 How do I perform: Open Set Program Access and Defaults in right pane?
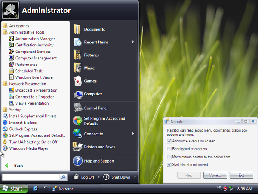pos(104,121)
